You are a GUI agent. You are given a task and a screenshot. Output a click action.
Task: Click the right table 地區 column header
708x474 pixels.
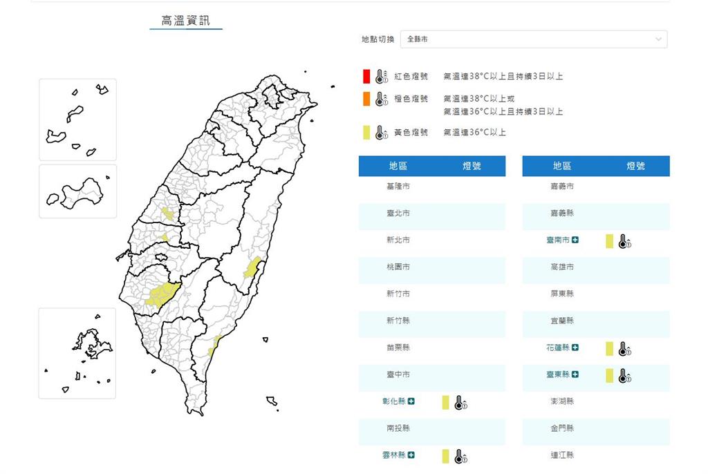click(x=562, y=166)
